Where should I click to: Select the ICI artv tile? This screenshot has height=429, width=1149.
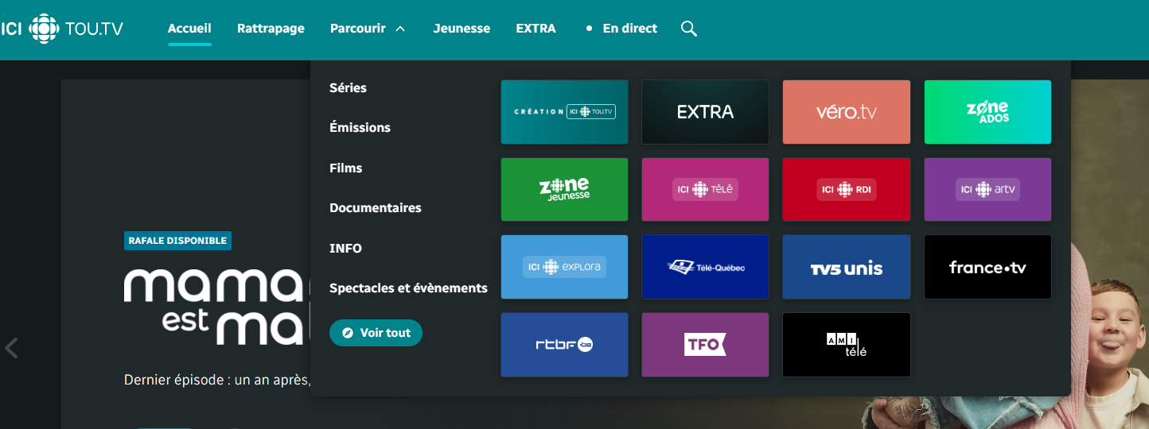pyautogui.click(x=987, y=189)
